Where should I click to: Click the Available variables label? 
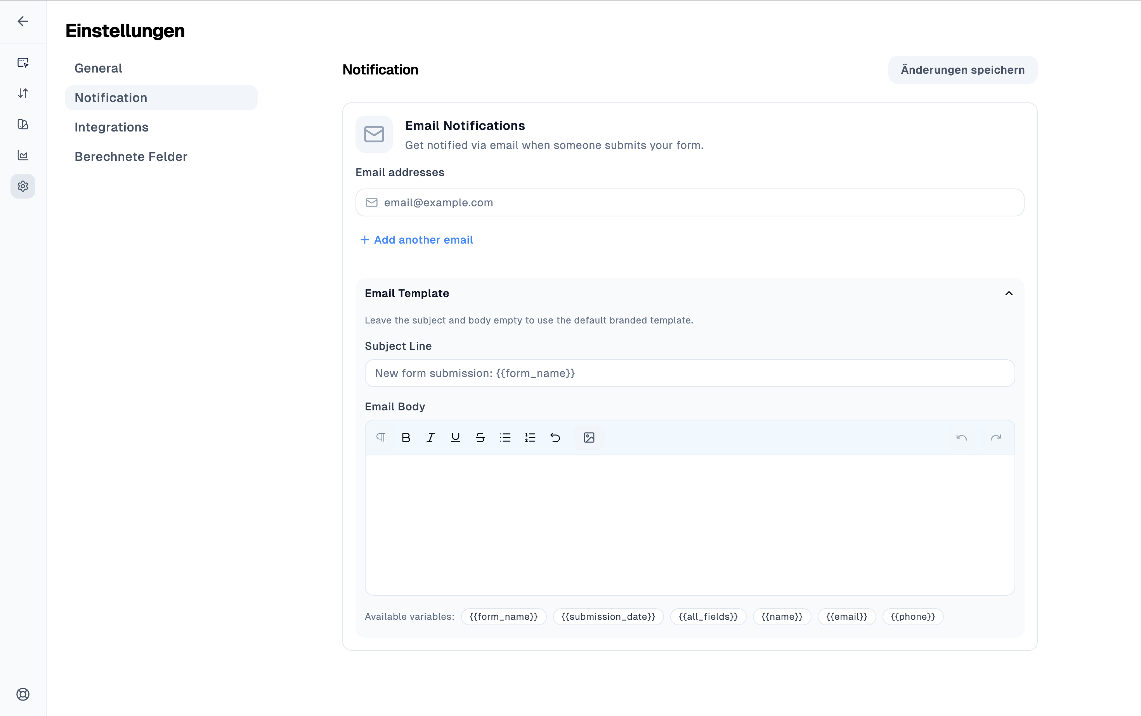point(409,617)
